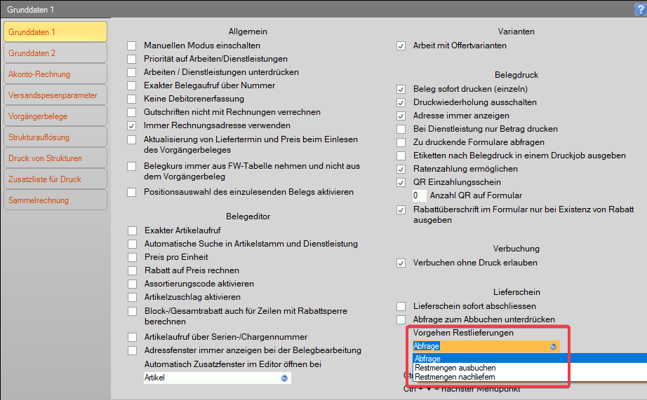Check Bei Dienstleistung nur Betrag drucken
Viewport: 647px width, 400px height.
pyautogui.click(x=401, y=129)
